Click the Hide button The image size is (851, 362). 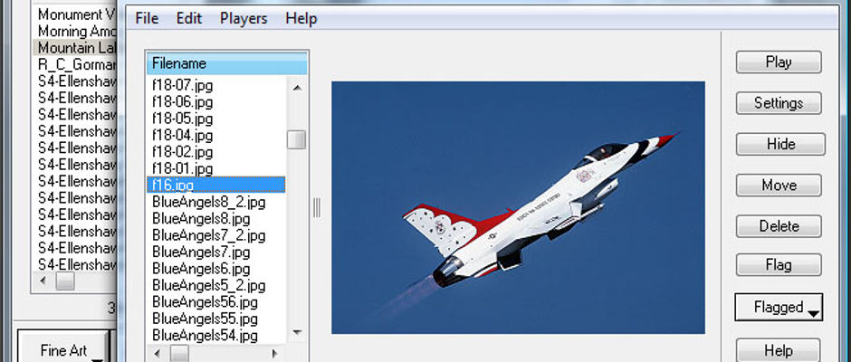[780, 145]
